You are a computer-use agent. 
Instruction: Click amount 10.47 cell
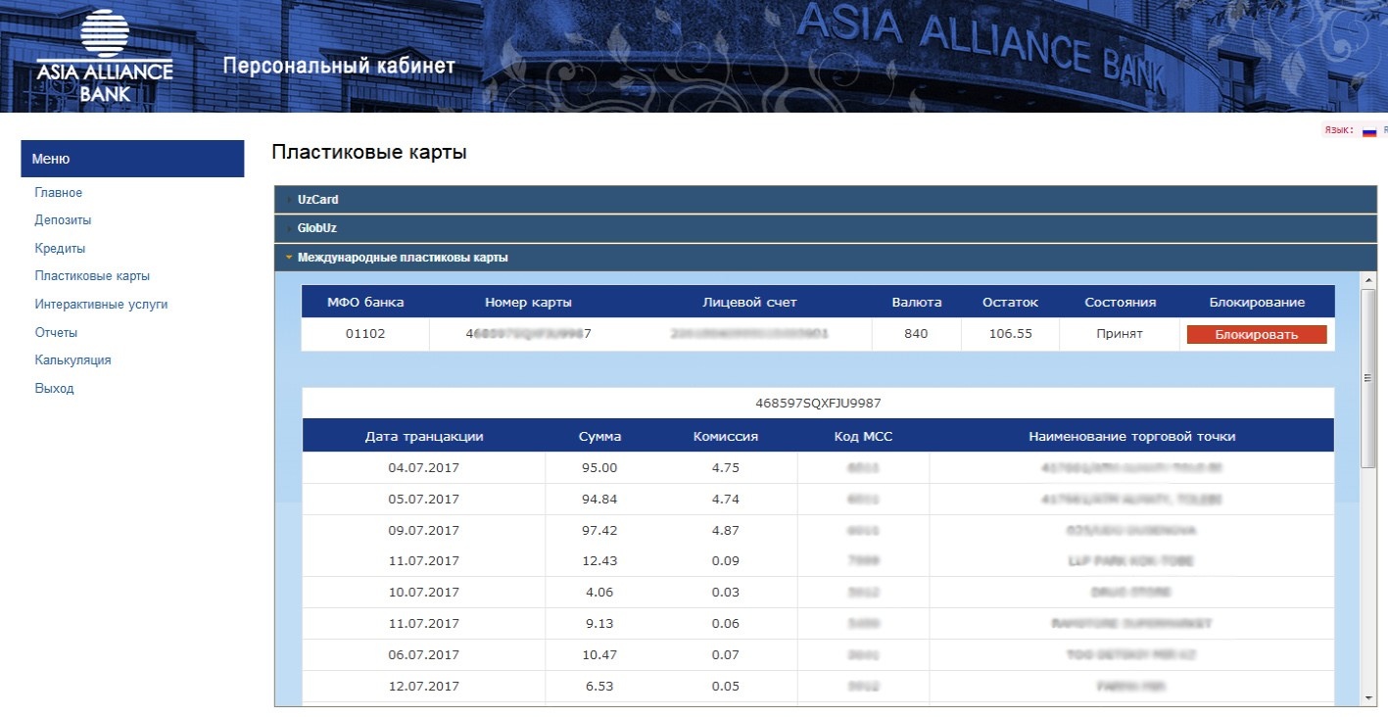pos(599,655)
